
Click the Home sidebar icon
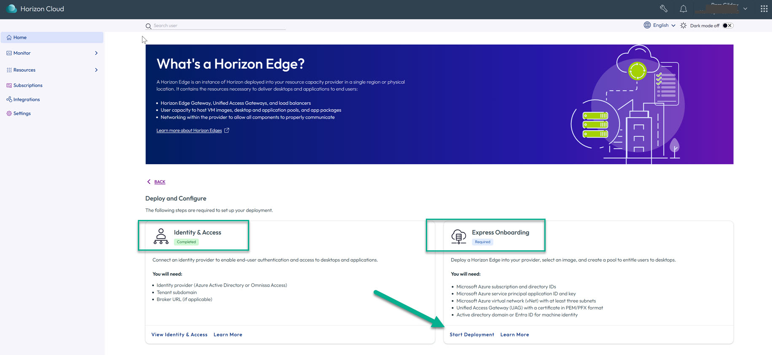coord(9,38)
